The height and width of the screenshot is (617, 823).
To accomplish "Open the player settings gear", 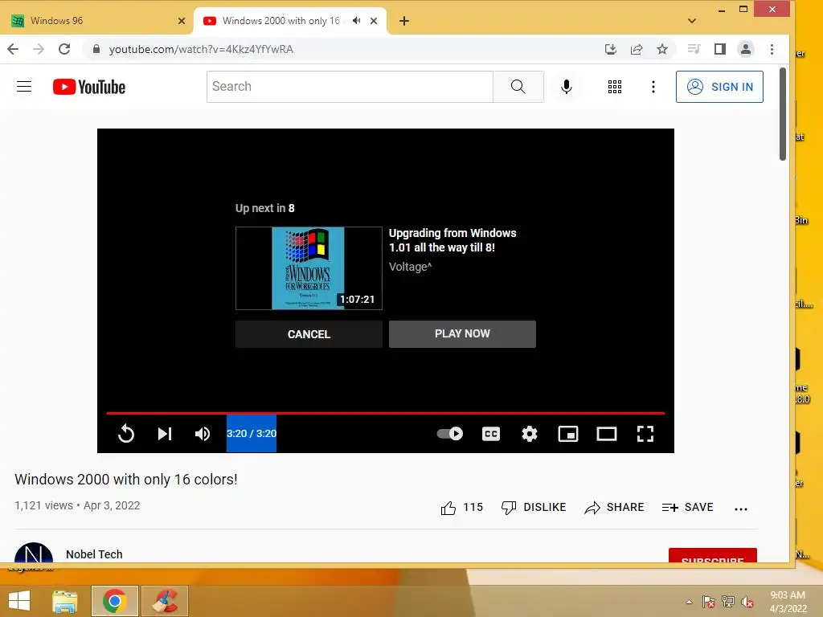I will (529, 433).
